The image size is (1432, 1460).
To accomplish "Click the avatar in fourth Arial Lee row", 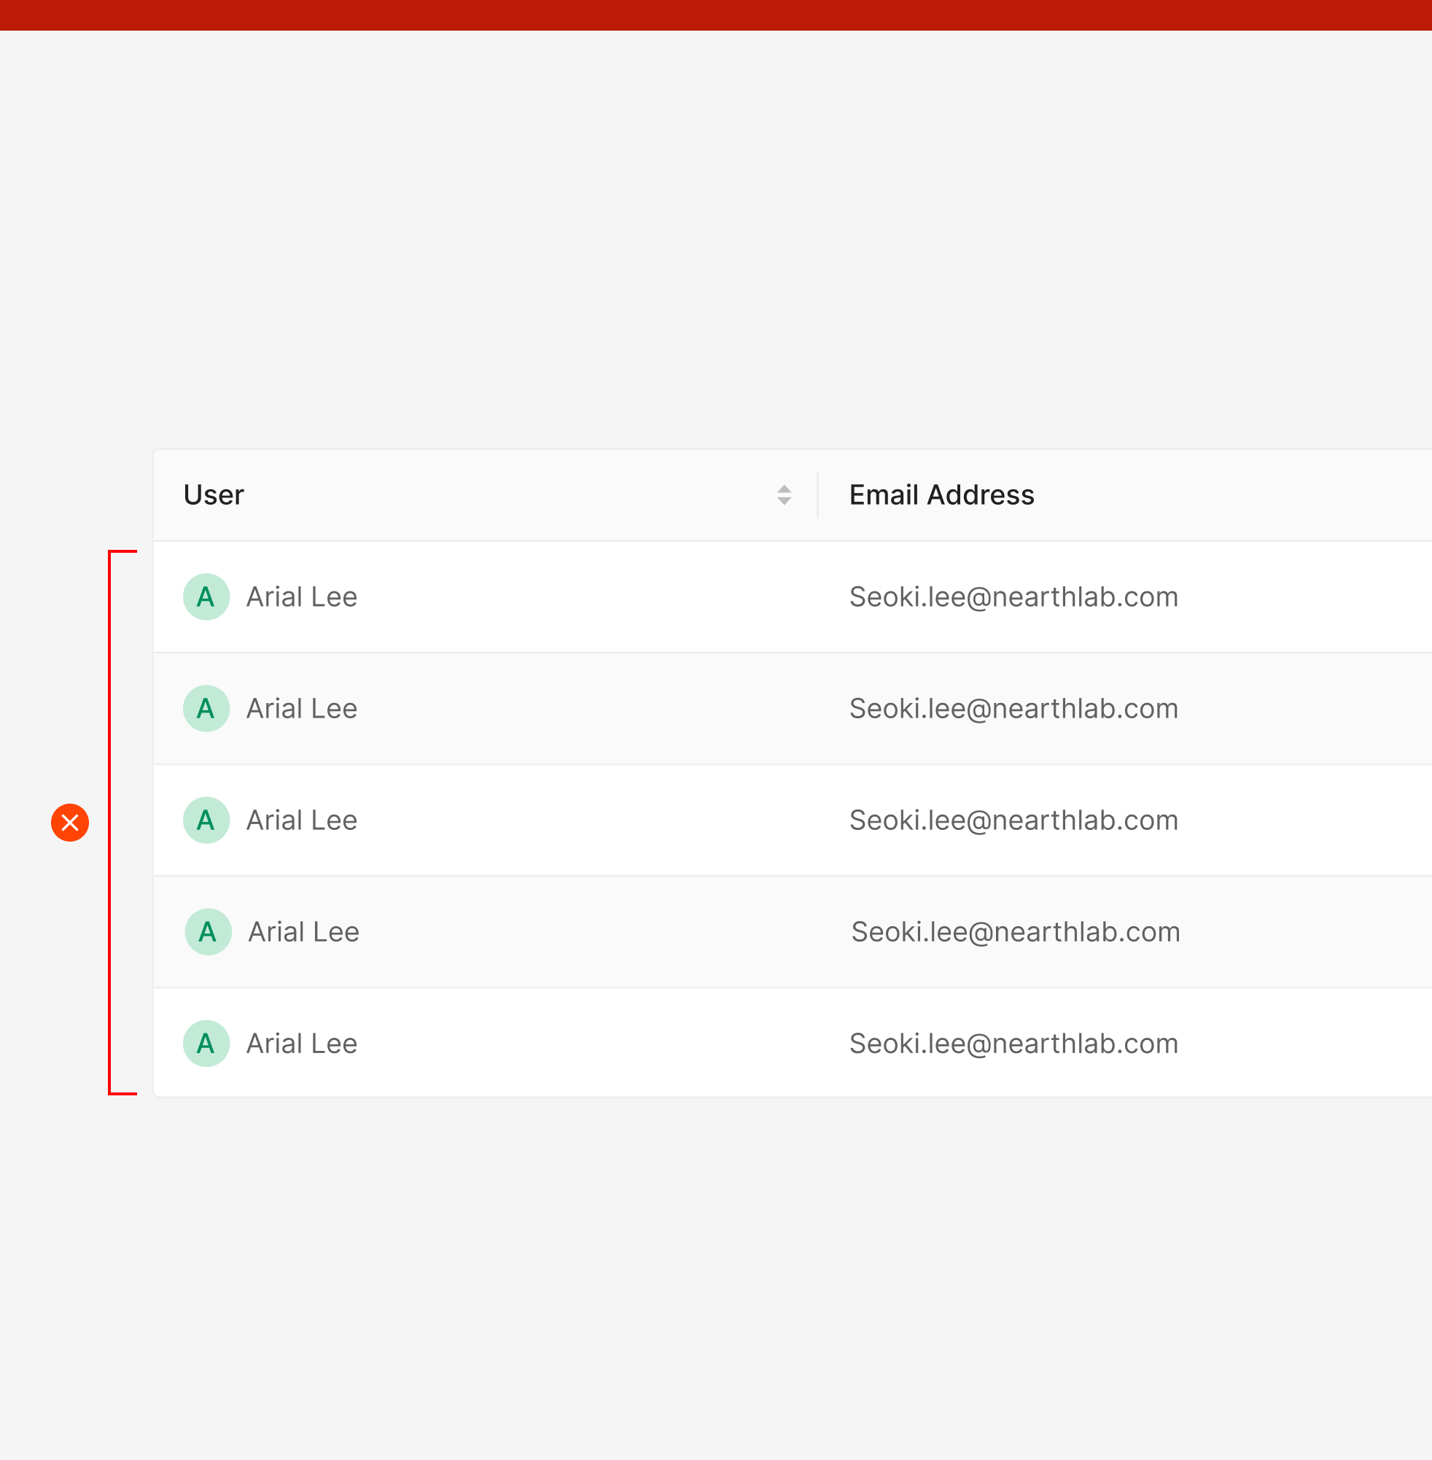I will [x=209, y=931].
